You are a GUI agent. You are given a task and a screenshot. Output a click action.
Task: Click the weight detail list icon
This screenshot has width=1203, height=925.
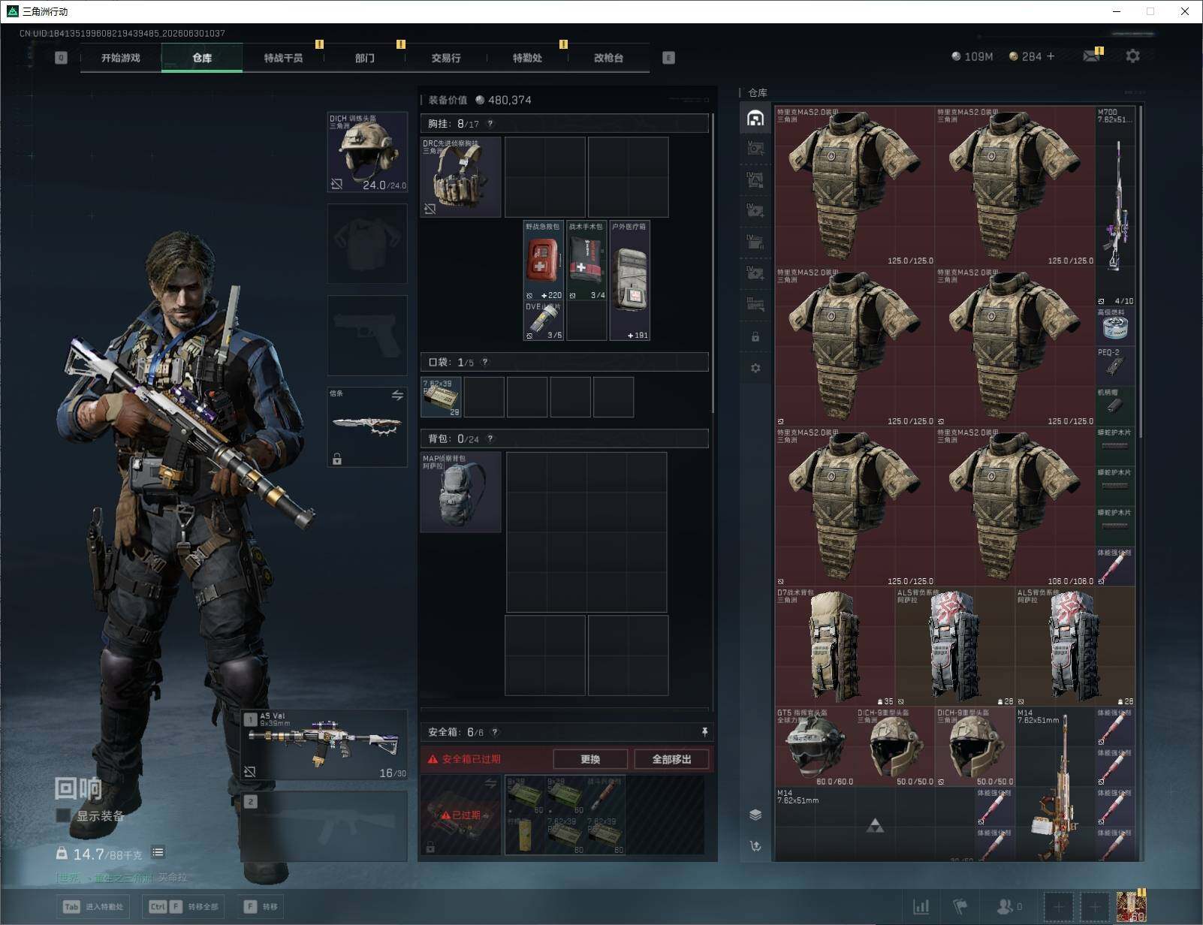tap(158, 852)
